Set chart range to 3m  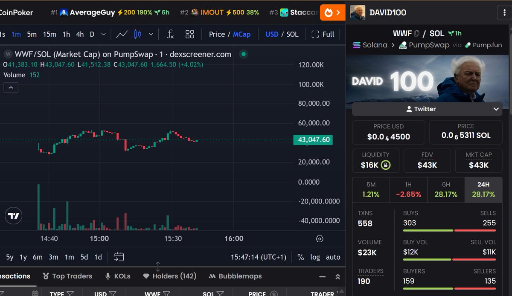(53, 257)
